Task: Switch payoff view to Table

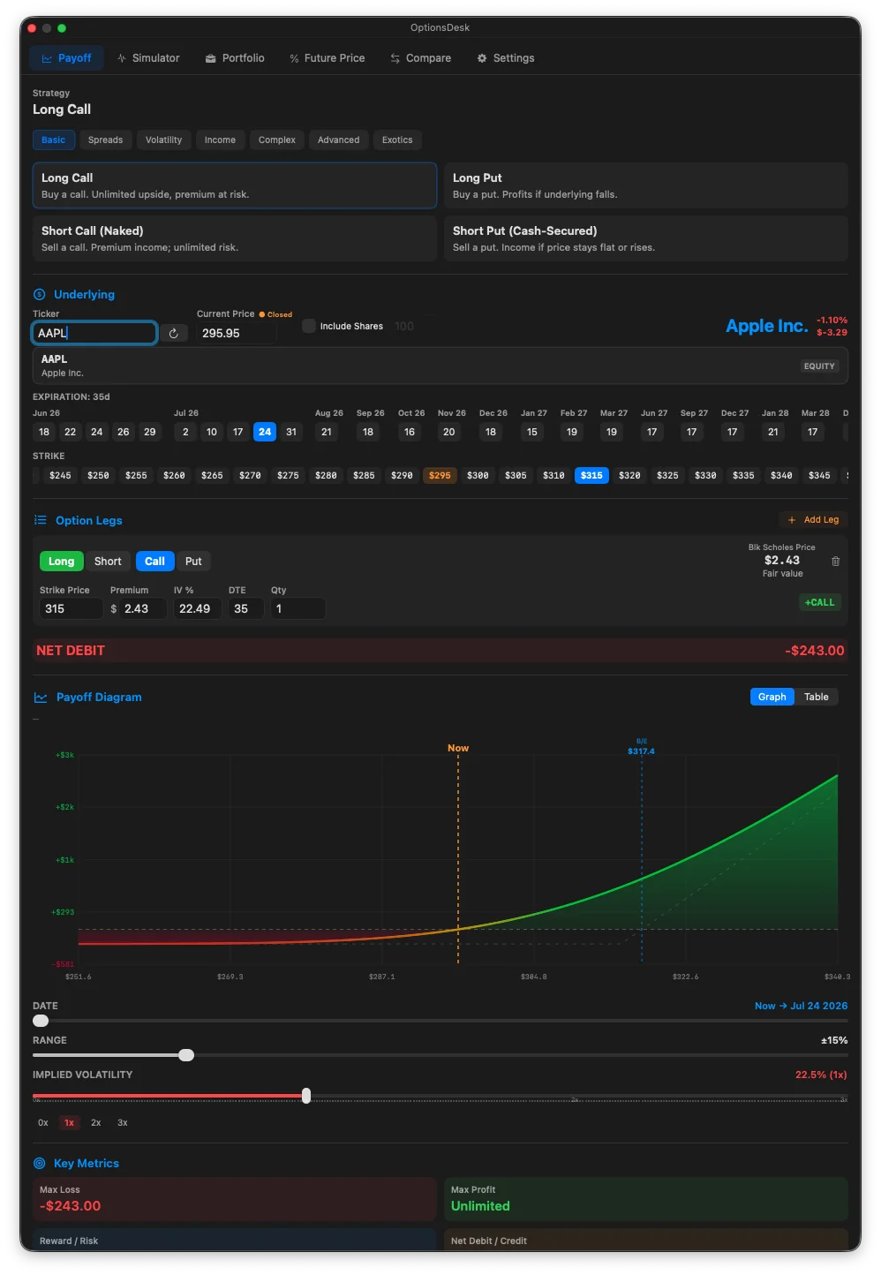Action: [817, 697]
